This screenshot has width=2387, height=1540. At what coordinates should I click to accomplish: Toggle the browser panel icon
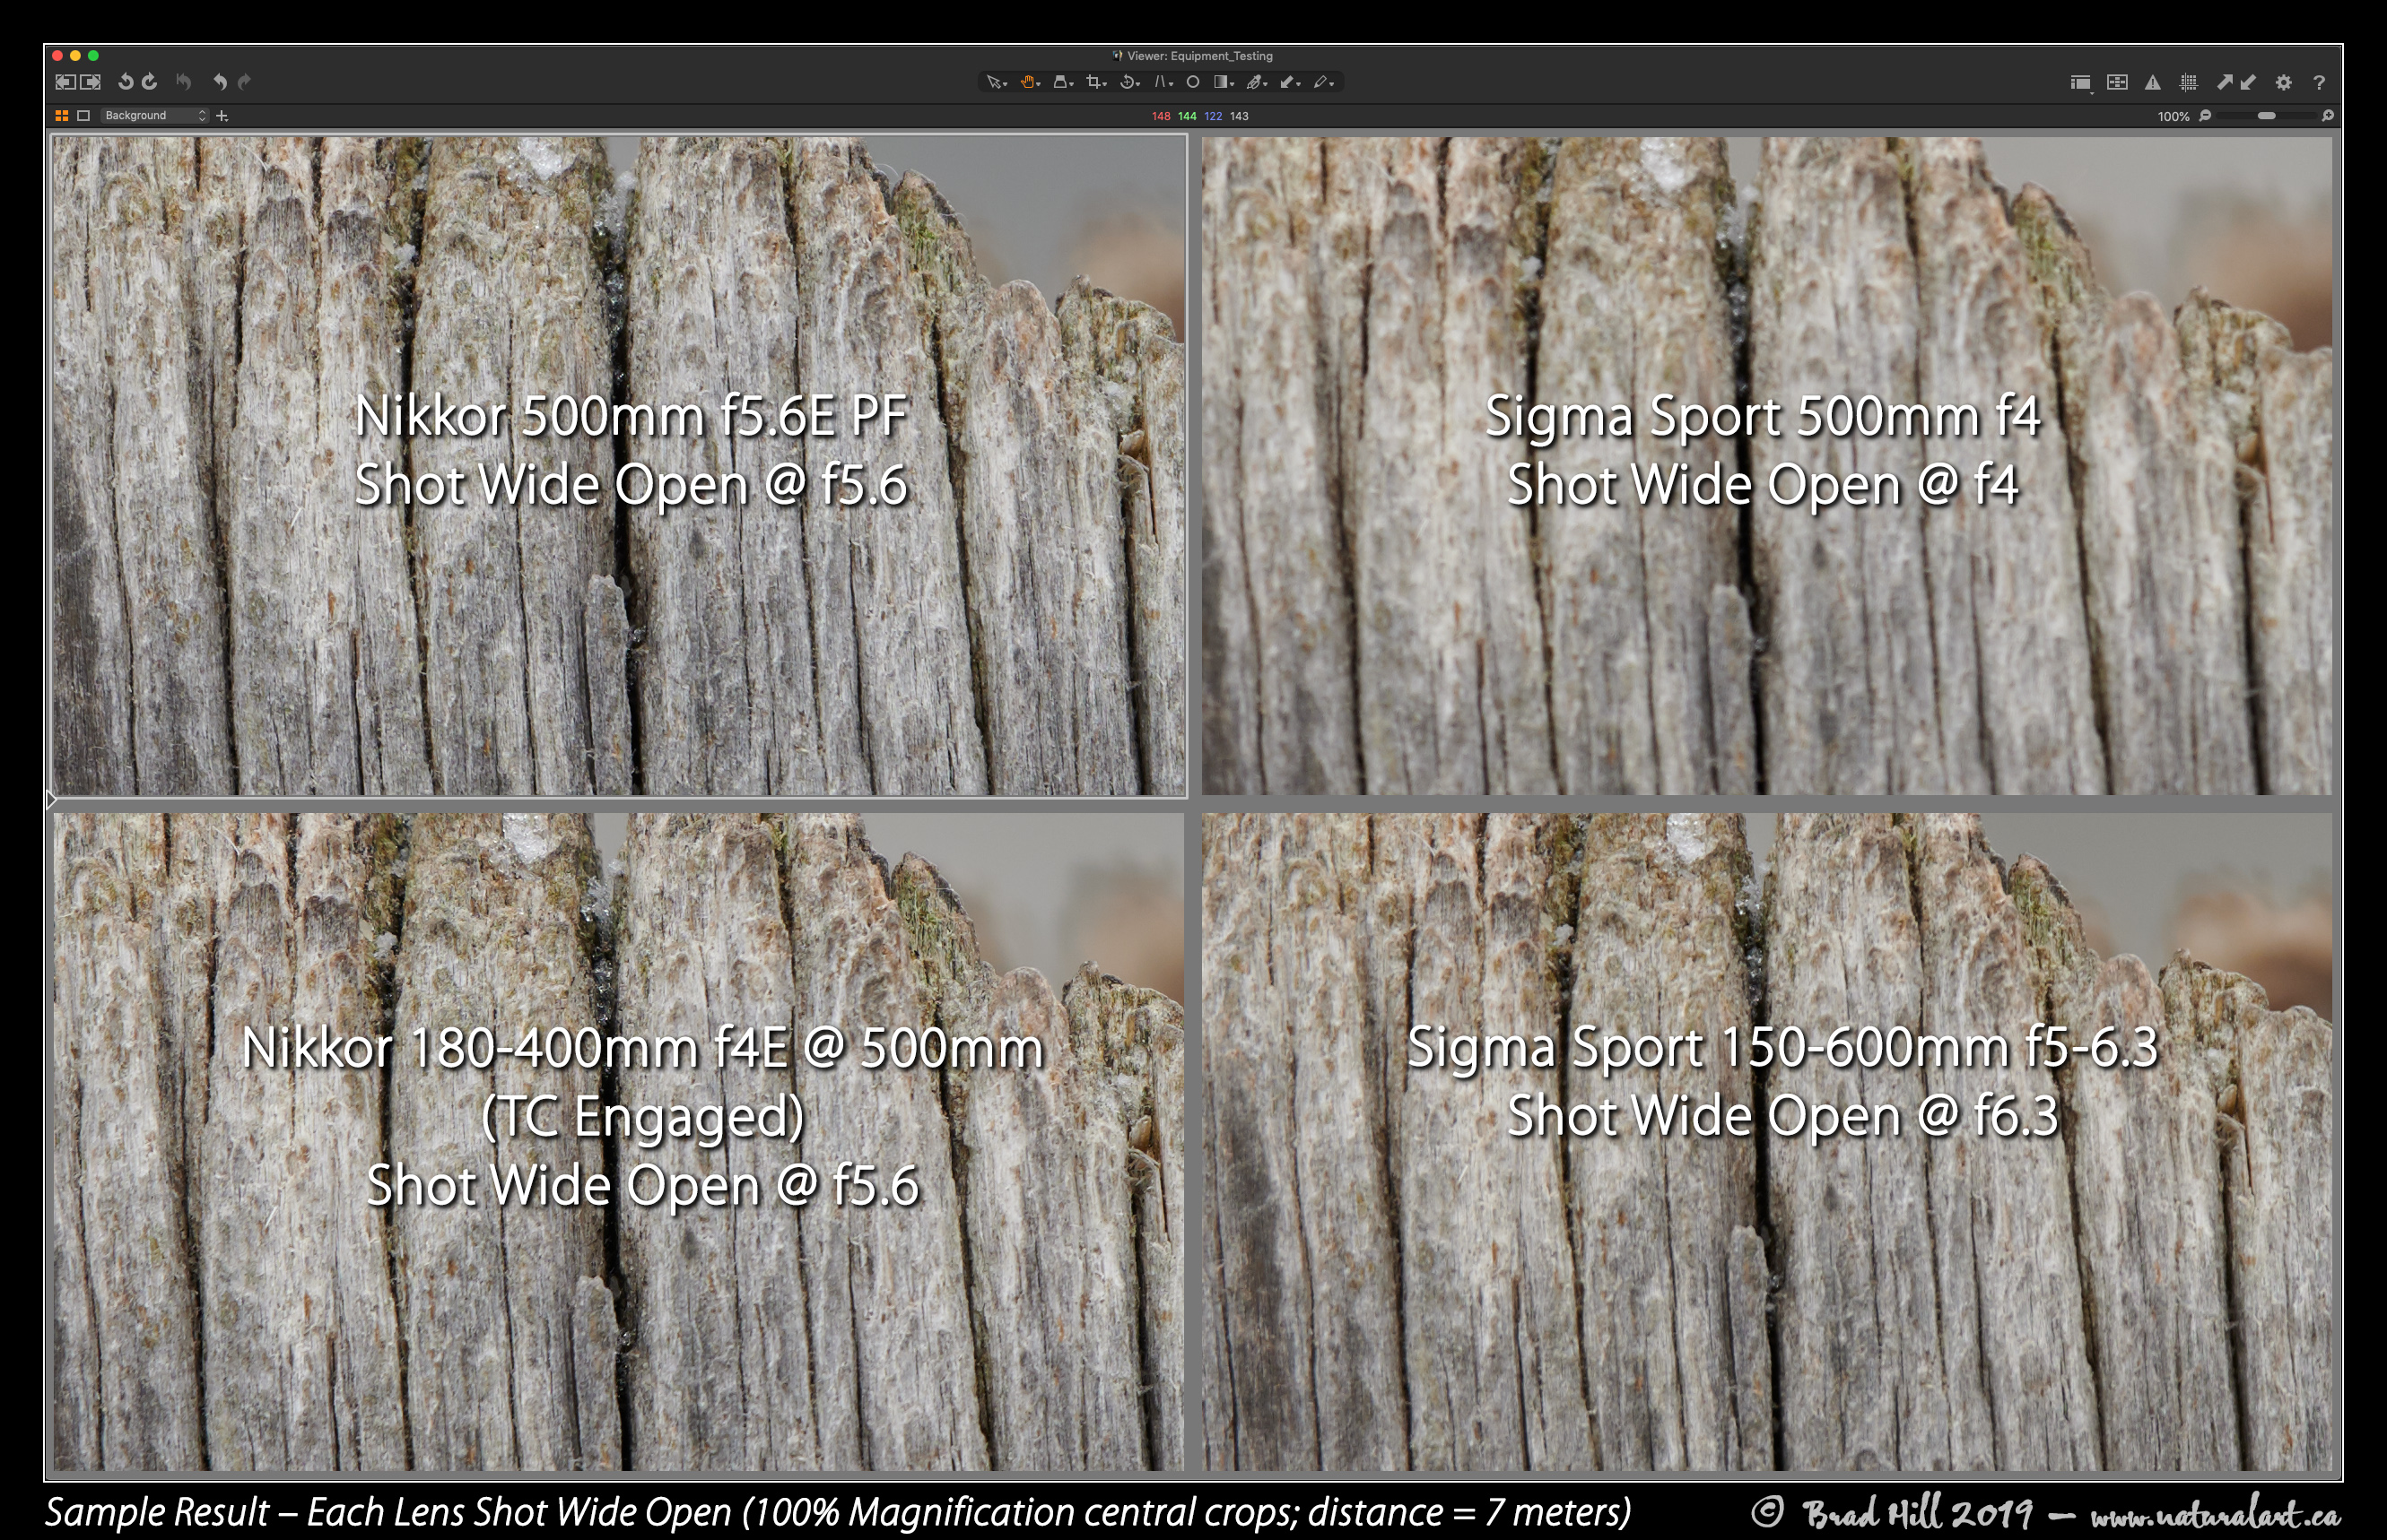[2081, 83]
